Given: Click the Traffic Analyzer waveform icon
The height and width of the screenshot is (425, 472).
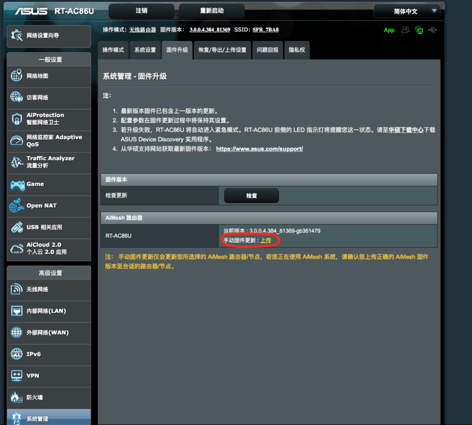Looking at the screenshot, I should pos(17,162).
